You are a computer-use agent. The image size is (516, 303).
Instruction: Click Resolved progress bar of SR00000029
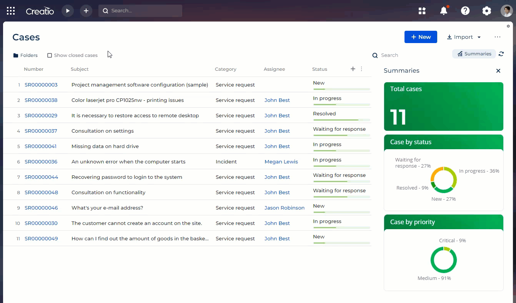coord(342,120)
